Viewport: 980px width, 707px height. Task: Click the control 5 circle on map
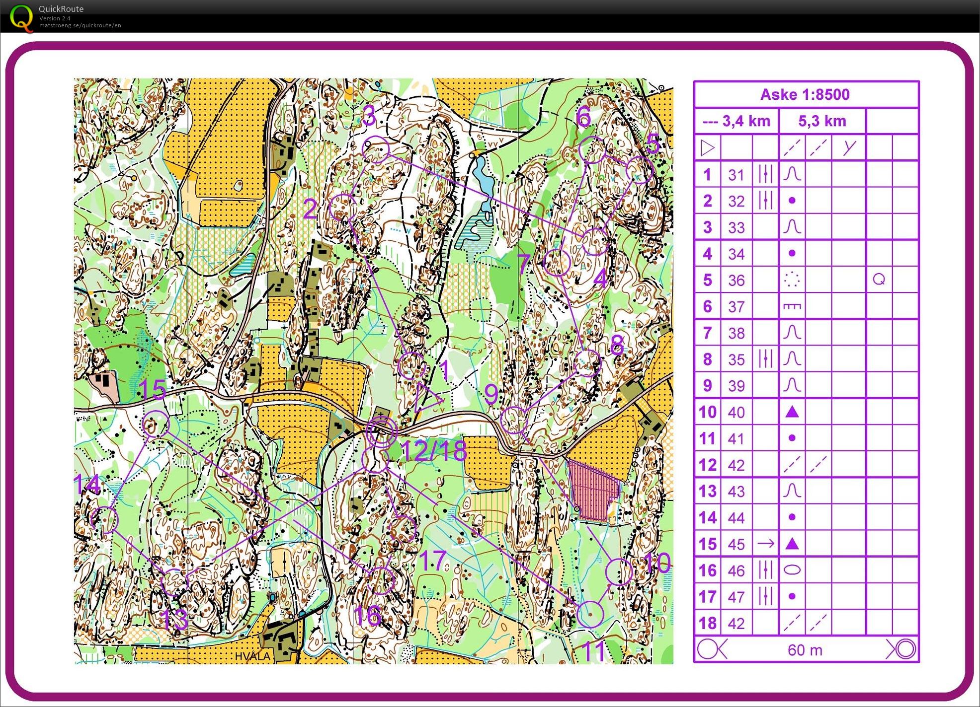tap(639, 170)
